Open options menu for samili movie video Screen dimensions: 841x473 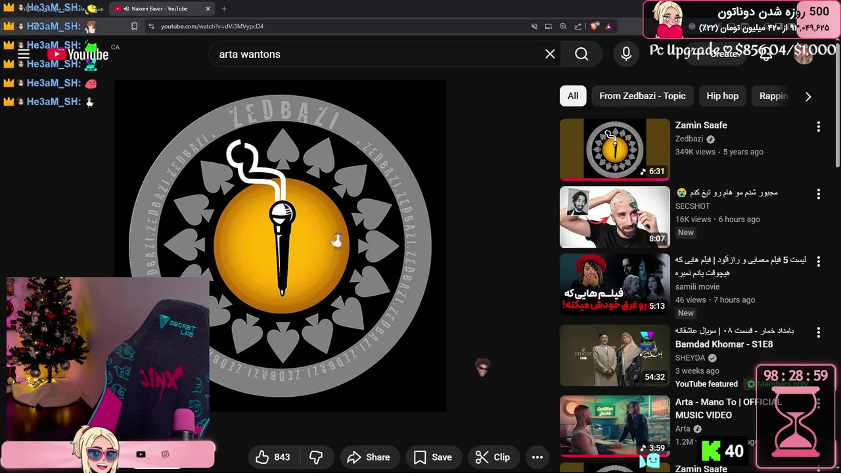pos(818,261)
